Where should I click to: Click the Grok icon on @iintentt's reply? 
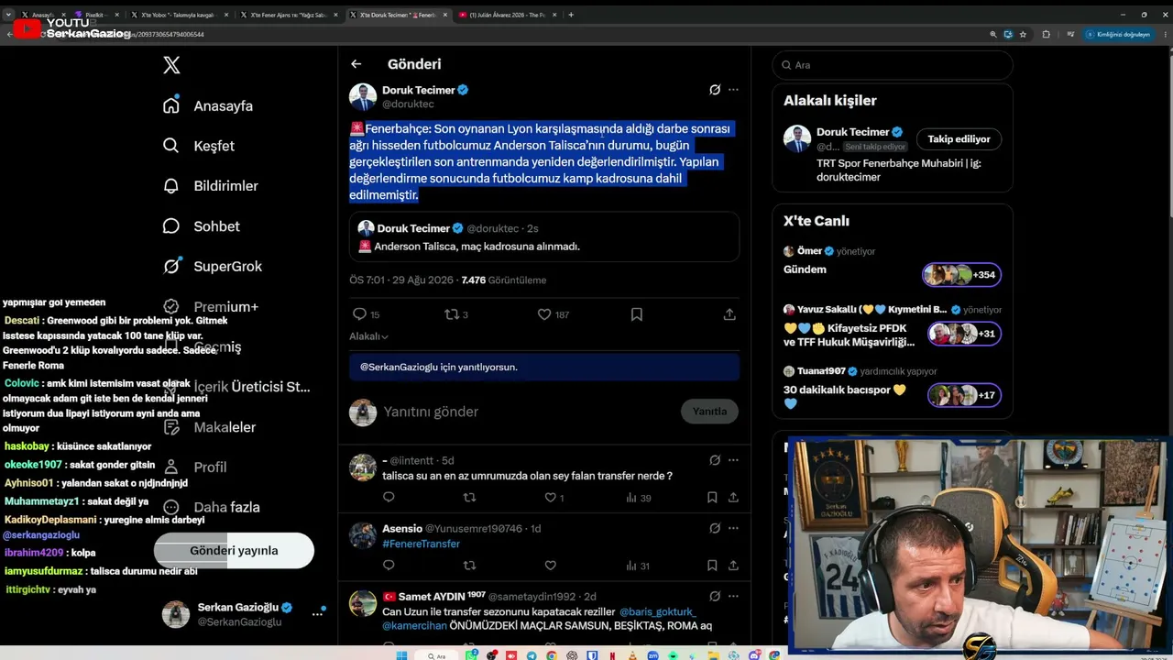[715, 460]
